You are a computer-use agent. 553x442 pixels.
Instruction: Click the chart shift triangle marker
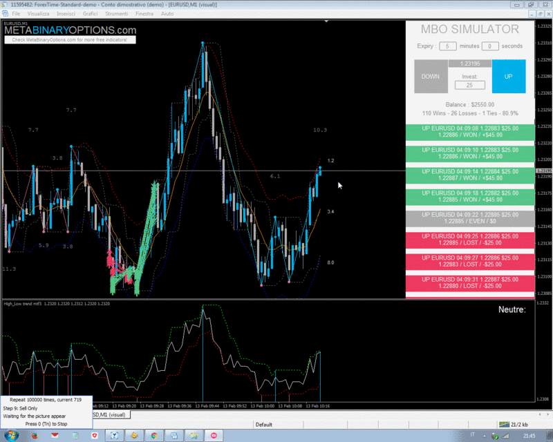click(x=326, y=21)
